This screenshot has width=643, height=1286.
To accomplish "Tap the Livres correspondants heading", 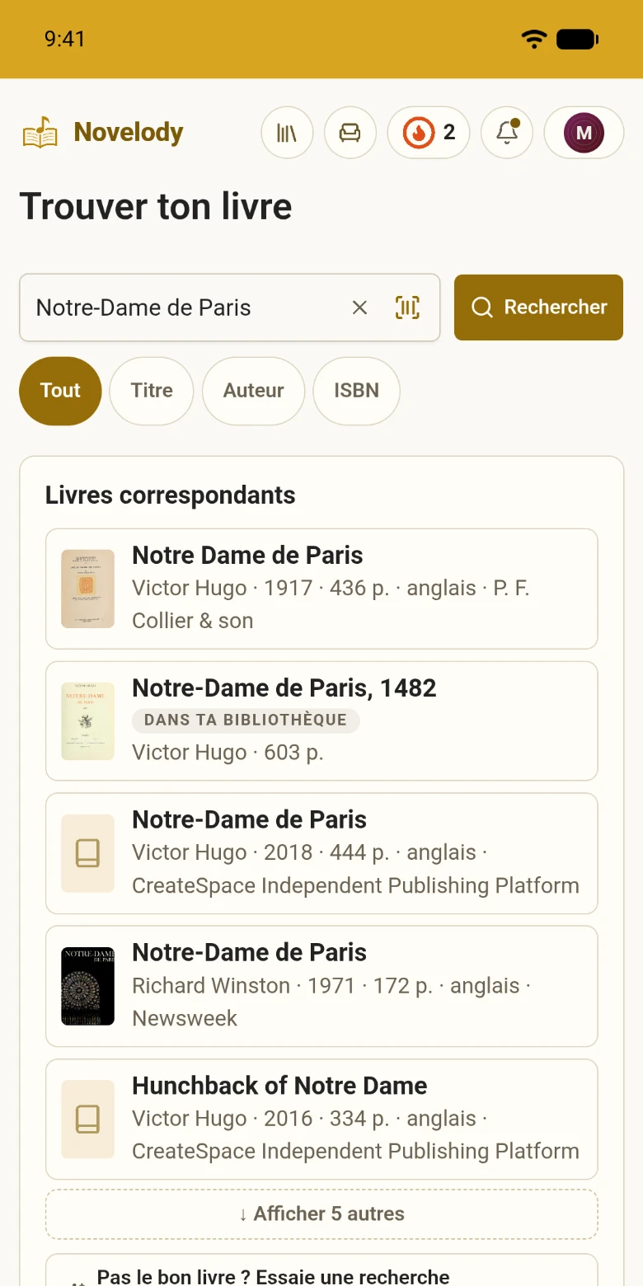I will tap(171, 495).
